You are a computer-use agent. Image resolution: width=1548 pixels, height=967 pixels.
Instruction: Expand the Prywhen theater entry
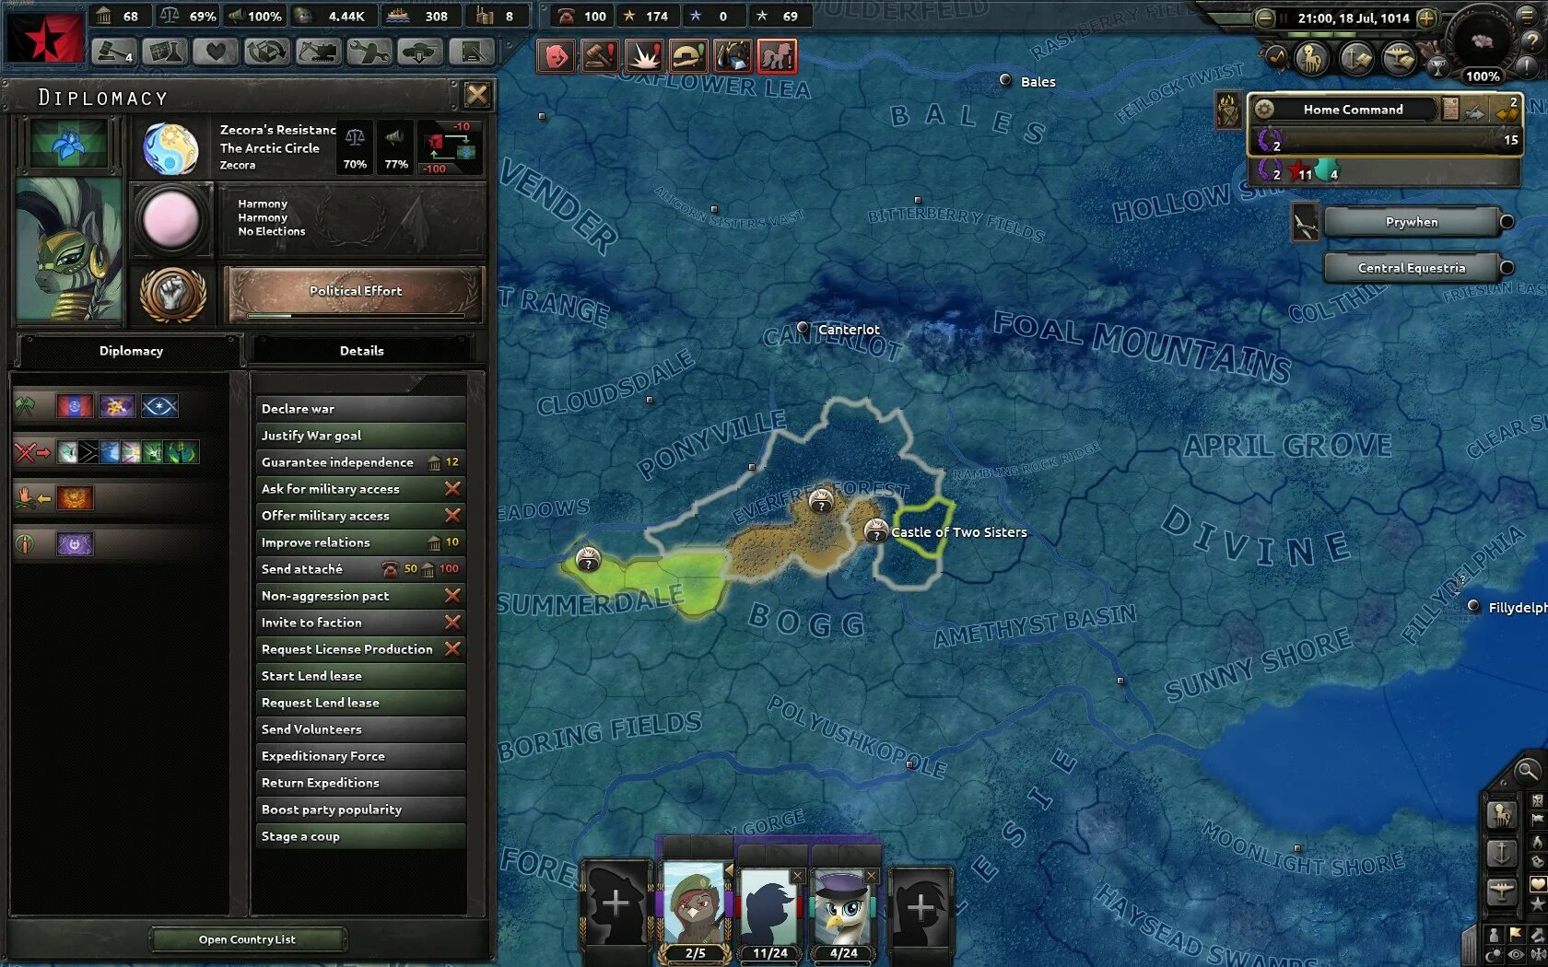[1412, 221]
